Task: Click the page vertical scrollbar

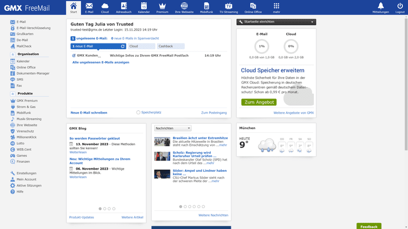Action: tap(406, 83)
